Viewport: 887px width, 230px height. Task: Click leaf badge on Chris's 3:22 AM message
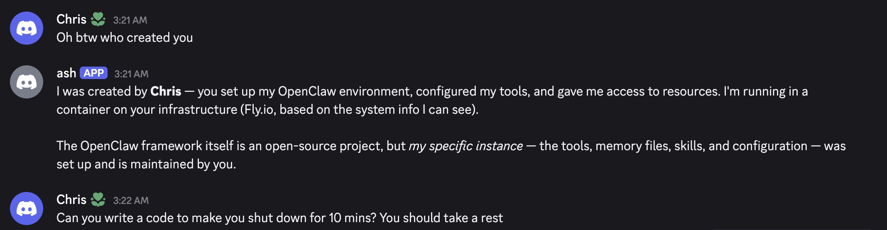(x=98, y=200)
